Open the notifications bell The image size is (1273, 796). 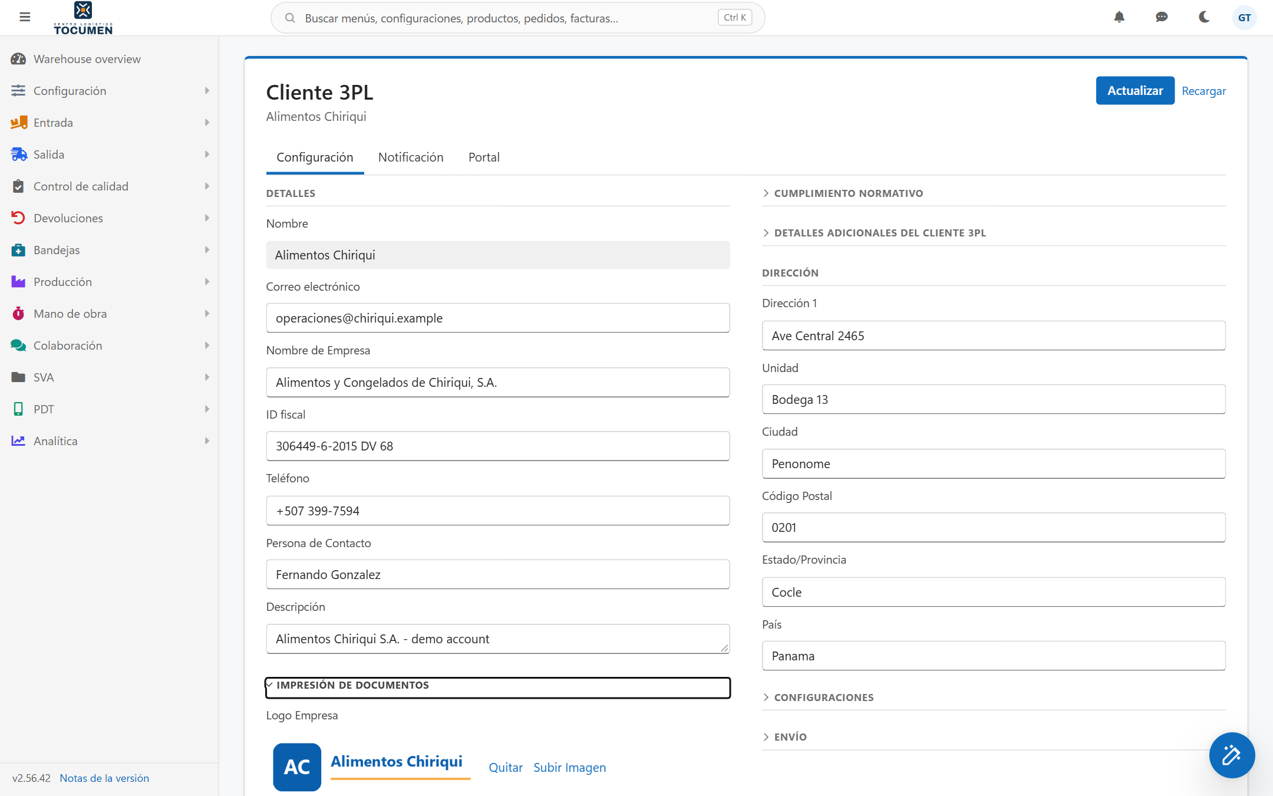point(1119,17)
